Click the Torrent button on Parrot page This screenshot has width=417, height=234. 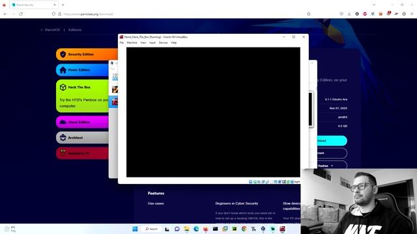(x=332, y=153)
